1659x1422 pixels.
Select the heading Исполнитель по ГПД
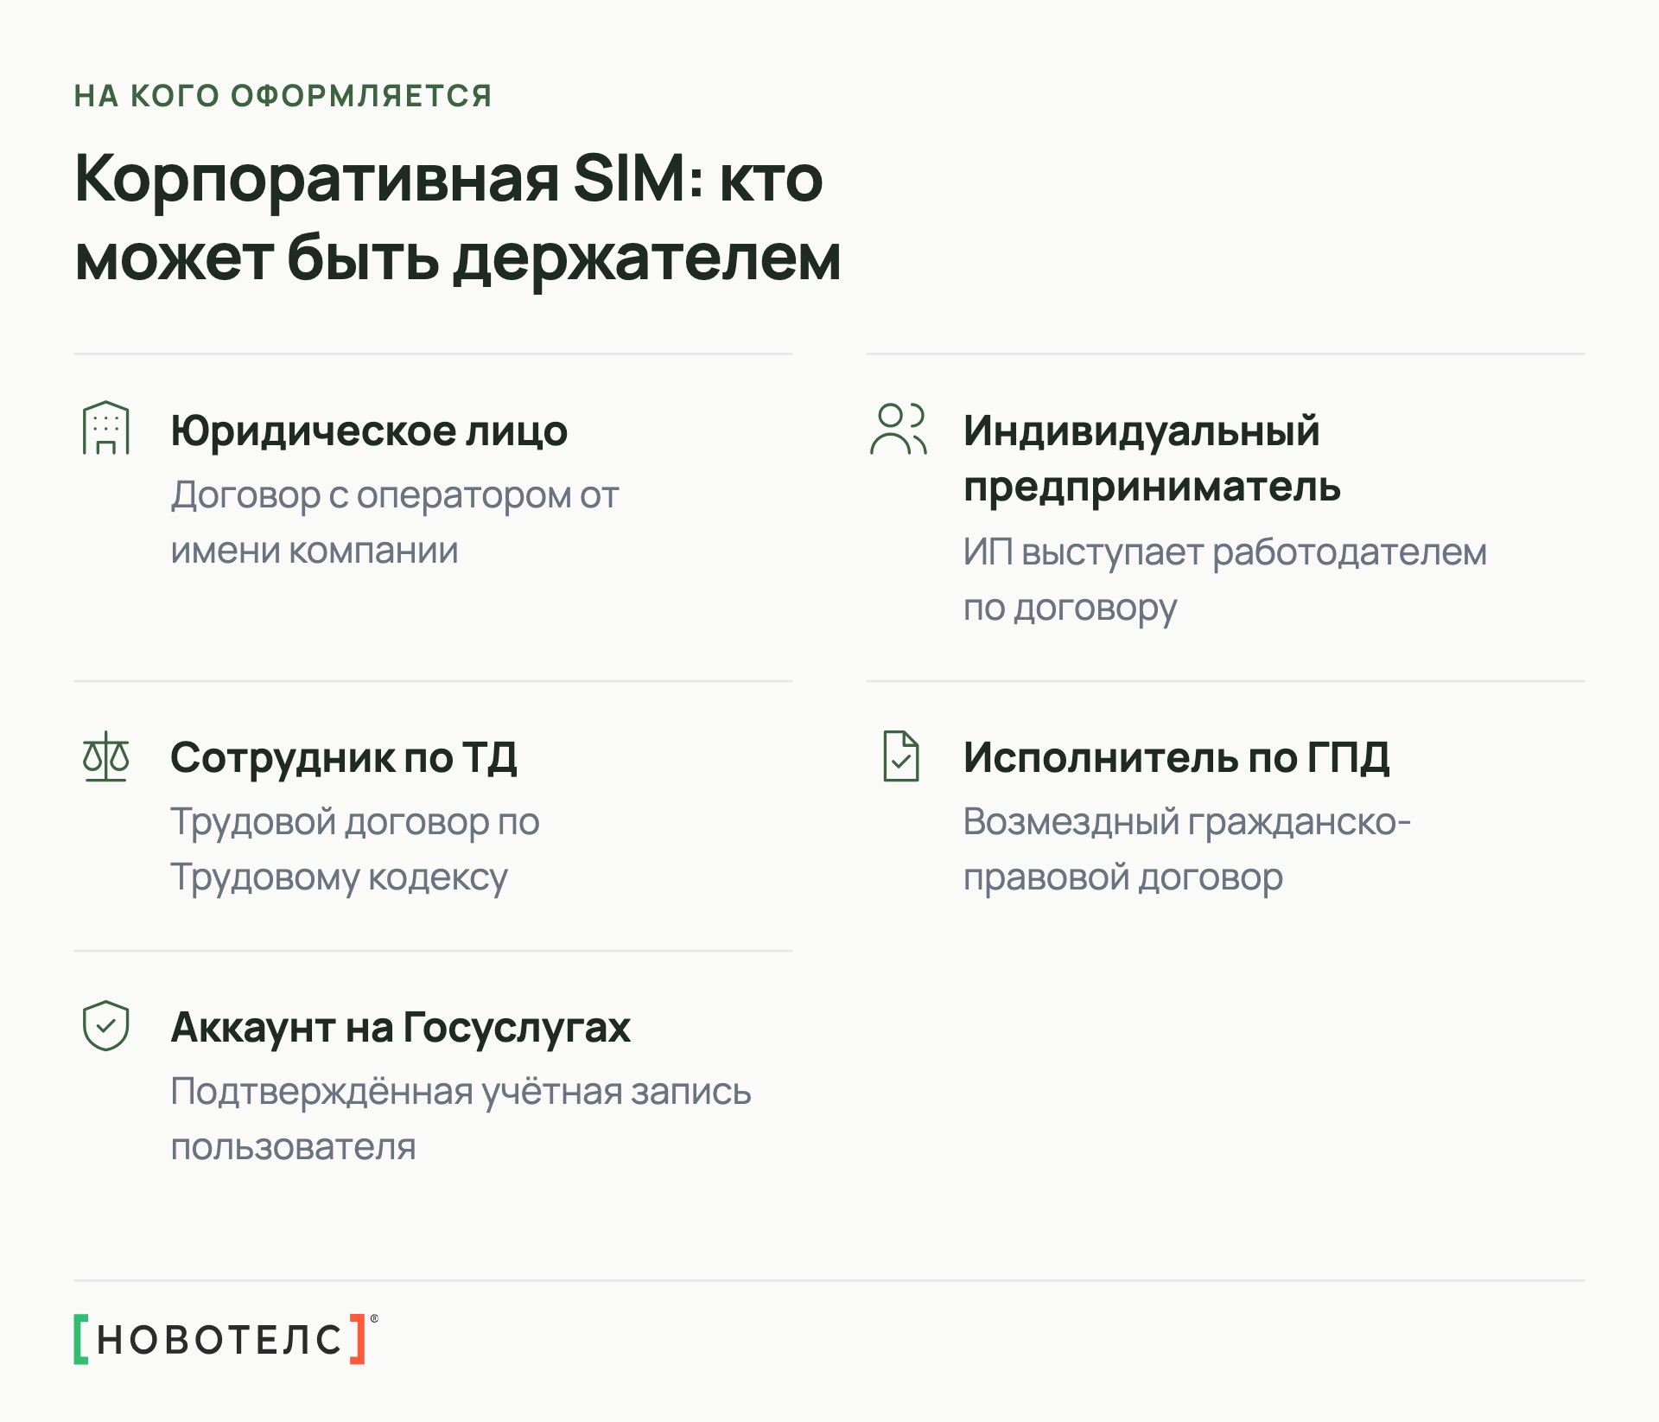(x=1177, y=757)
